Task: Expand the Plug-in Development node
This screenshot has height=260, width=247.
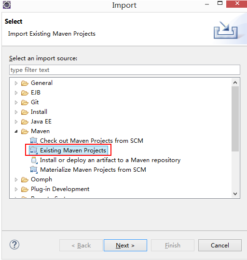Action: (16, 189)
